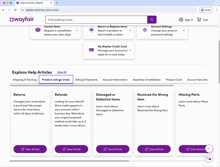Open the Return or Replace Items arrow
The image size is (220, 167).
point(130,30)
